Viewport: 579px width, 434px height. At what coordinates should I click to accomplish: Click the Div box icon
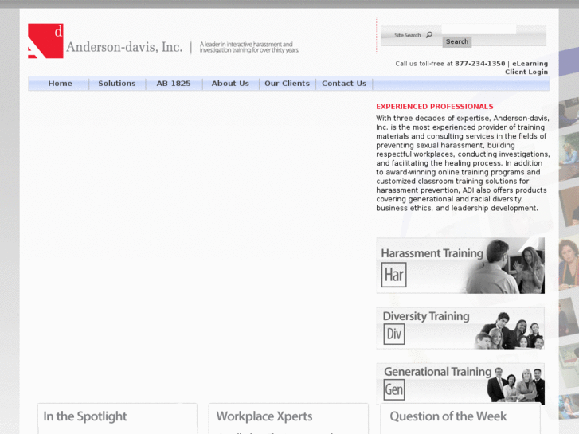coord(394,334)
